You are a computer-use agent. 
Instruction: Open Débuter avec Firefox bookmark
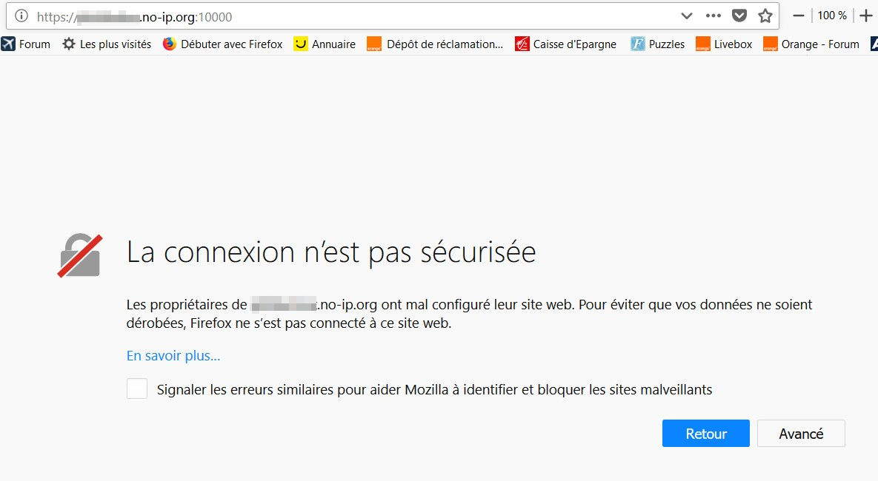click(x=223, y=44)
